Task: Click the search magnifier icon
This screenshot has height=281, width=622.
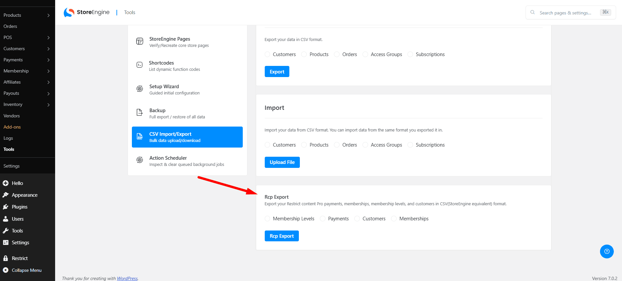Action: 532,12
